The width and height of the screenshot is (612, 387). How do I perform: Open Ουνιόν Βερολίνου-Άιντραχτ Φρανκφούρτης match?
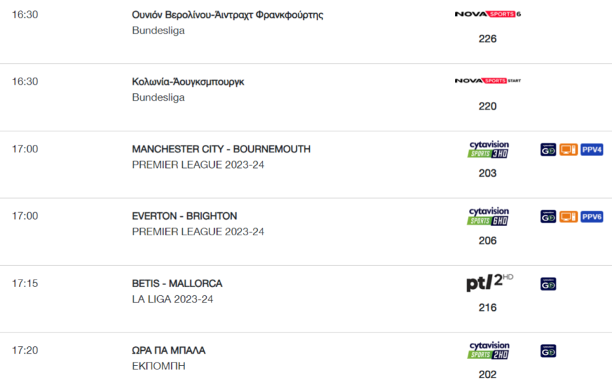point(228,15)
